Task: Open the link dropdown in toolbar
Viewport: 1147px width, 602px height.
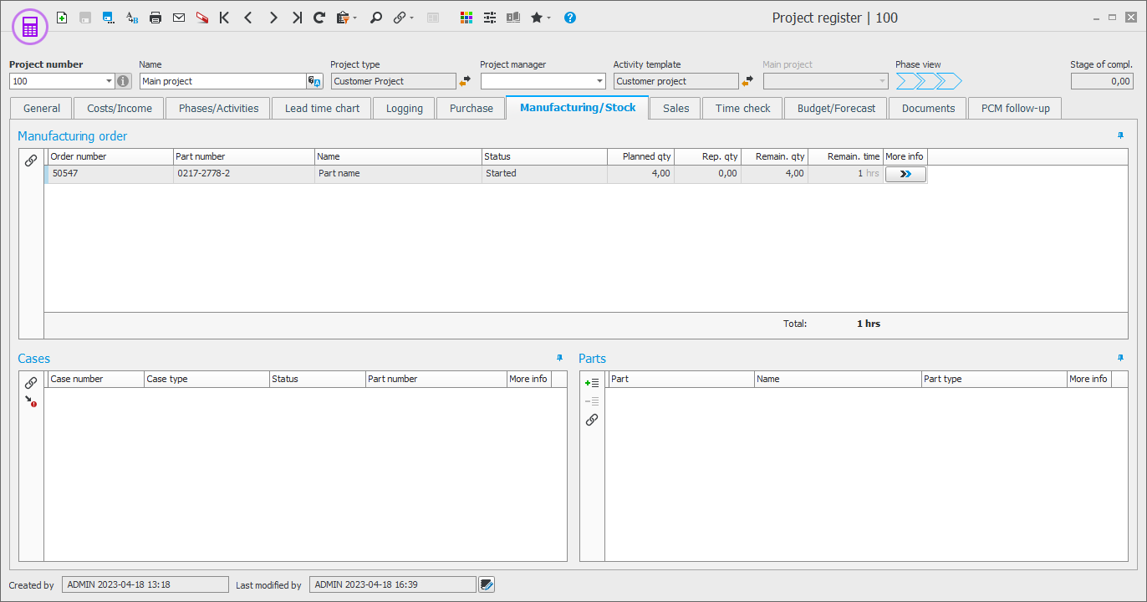Action: tap(403, 17)
